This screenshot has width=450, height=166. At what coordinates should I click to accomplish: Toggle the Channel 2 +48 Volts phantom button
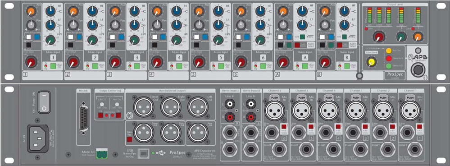pyautogui.click(x=393, y=126)
